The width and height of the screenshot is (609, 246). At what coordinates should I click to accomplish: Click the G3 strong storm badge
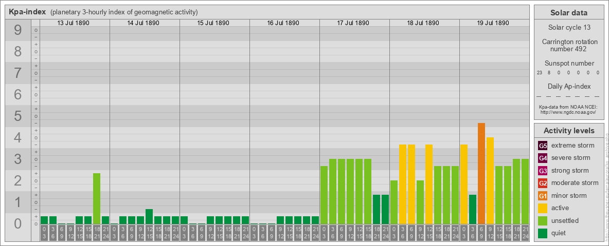click(x=543, y=171)
